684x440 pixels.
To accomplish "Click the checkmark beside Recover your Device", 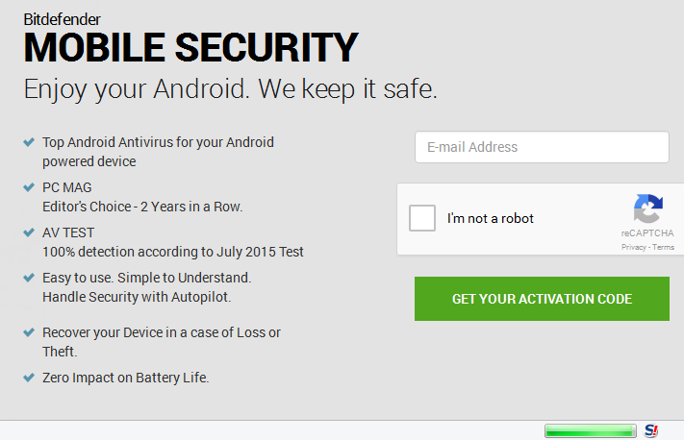I will click(30, 332).
